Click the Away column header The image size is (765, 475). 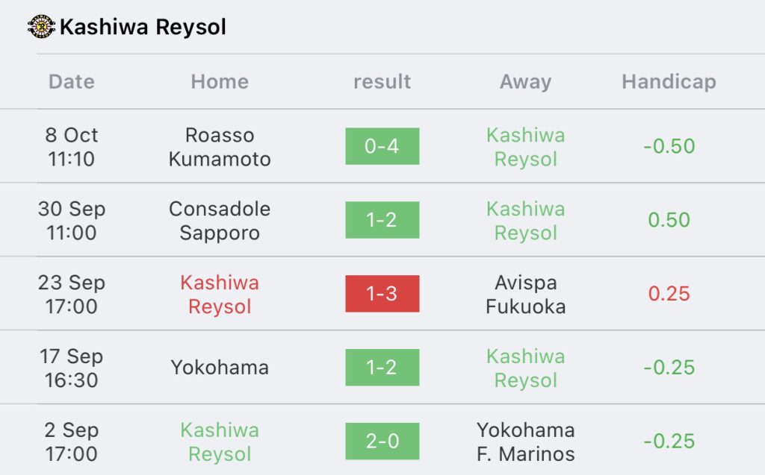(525, 81)
